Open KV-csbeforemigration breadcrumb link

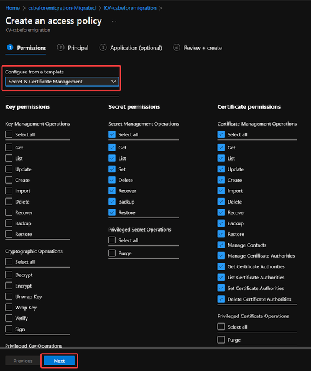(x=131, y=8)
